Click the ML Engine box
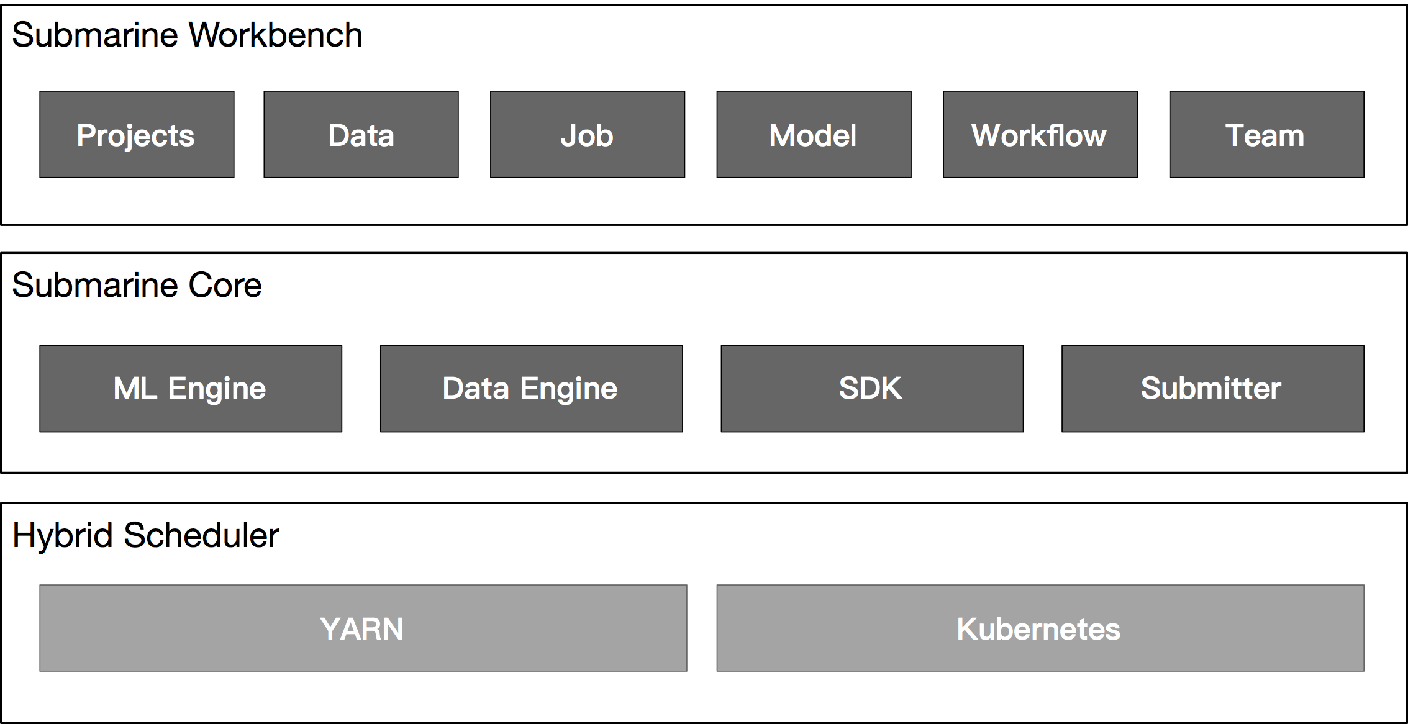The image size is (1408, 724). tap(191, 389)
